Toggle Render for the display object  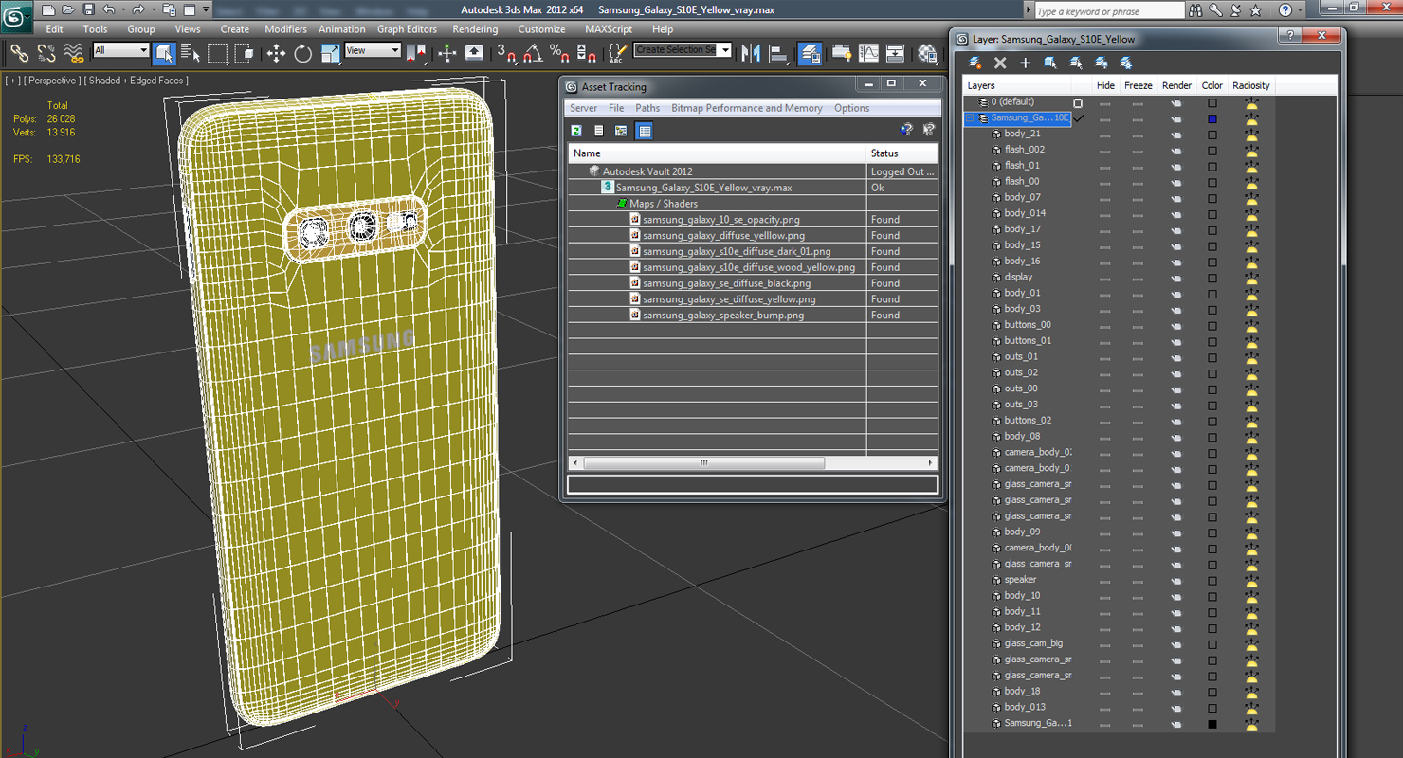[x=1176, y=278]
